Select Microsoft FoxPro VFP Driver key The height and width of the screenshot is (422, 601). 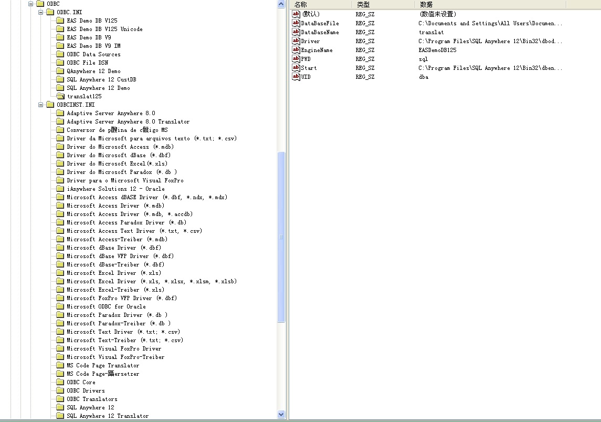[x=121, y=298]
